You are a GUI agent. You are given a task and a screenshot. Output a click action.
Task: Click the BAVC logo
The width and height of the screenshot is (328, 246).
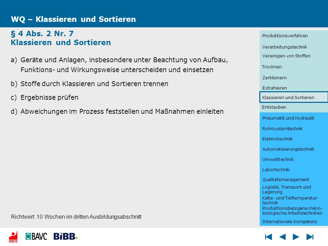click(37, 236)
